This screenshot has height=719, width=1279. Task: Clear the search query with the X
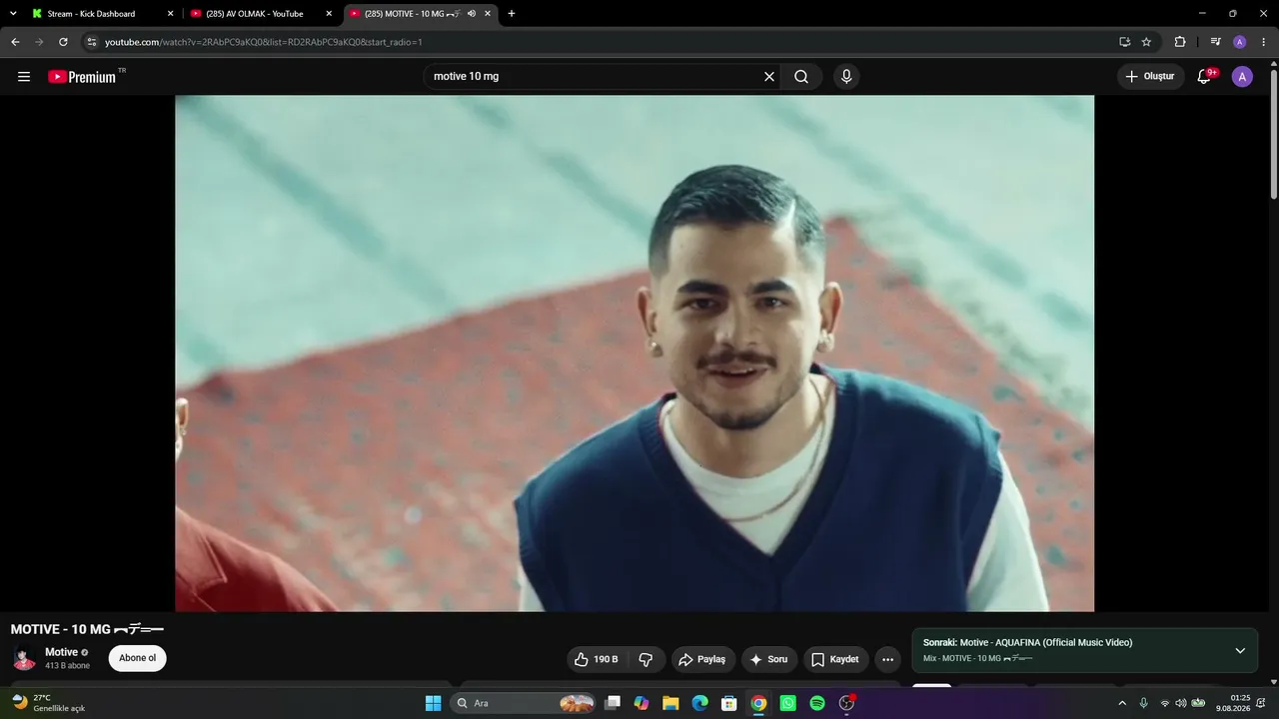[769, 77]
